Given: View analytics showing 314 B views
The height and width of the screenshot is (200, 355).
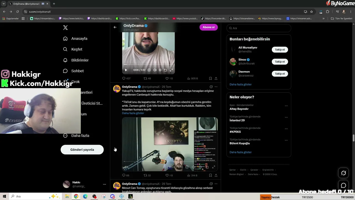Looking at the screenshot, I should (x=192, y=175).
